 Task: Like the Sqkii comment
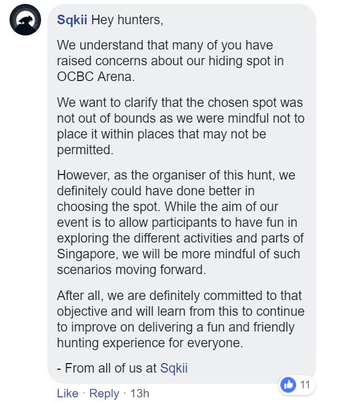click(68, 393)
